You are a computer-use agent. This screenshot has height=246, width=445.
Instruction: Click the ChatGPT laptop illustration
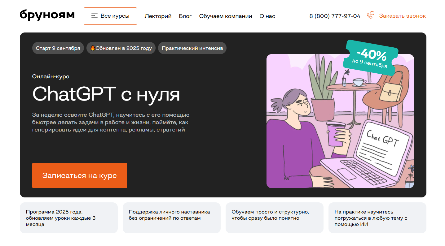[340, 121]
